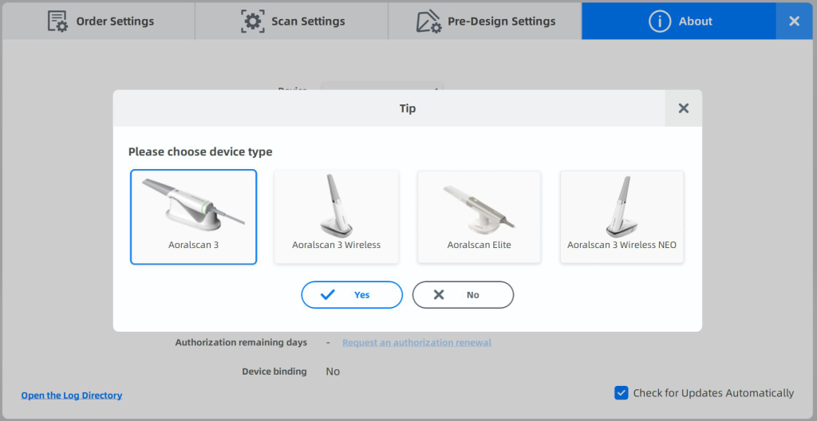Viewport: 817px width, 421px height.
Task: Click the 'Please choose device type' heading
Action: (200, 151)
